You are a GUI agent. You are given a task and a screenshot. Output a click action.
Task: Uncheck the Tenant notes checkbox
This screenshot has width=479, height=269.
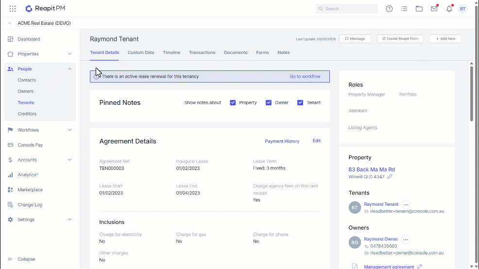(x=300, y=102)
